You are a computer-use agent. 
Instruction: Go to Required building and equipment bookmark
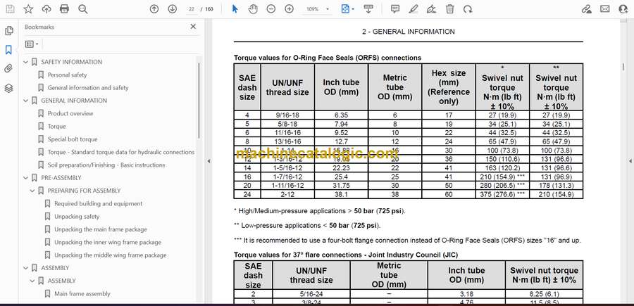coord(98,203)
